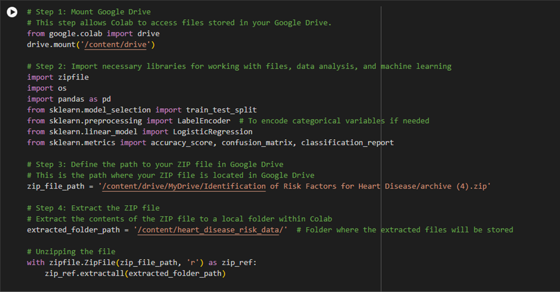Click 'classification_report' in metrics import
This screenshot has height=292, width=560.
click(x=347, y=143)
